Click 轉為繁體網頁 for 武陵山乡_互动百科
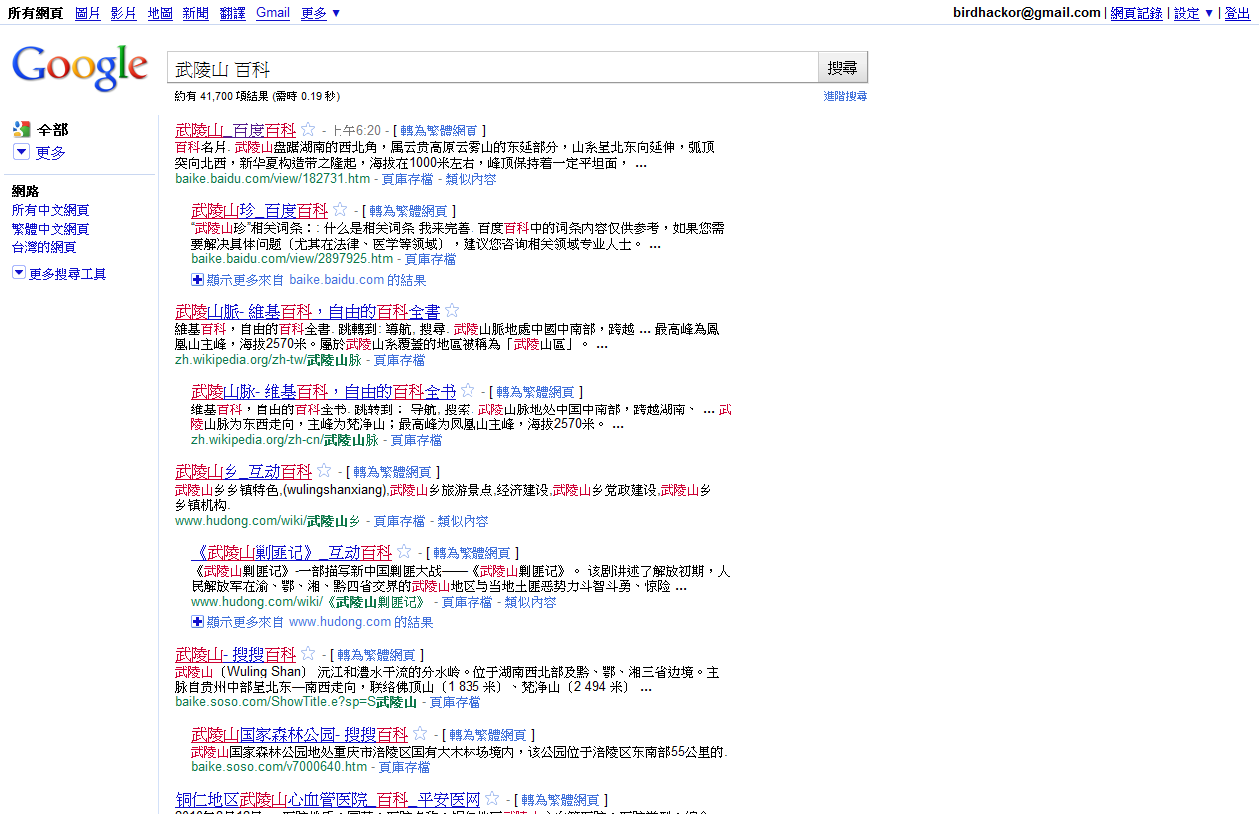 pos(392,472)
